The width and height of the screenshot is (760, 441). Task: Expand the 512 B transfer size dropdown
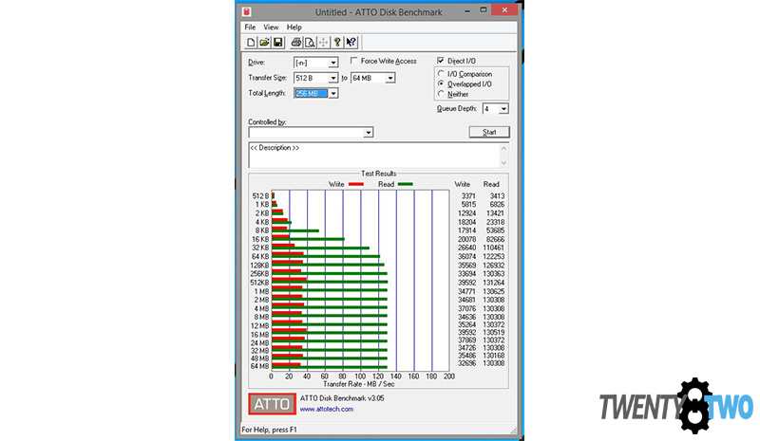coord(333,78)
